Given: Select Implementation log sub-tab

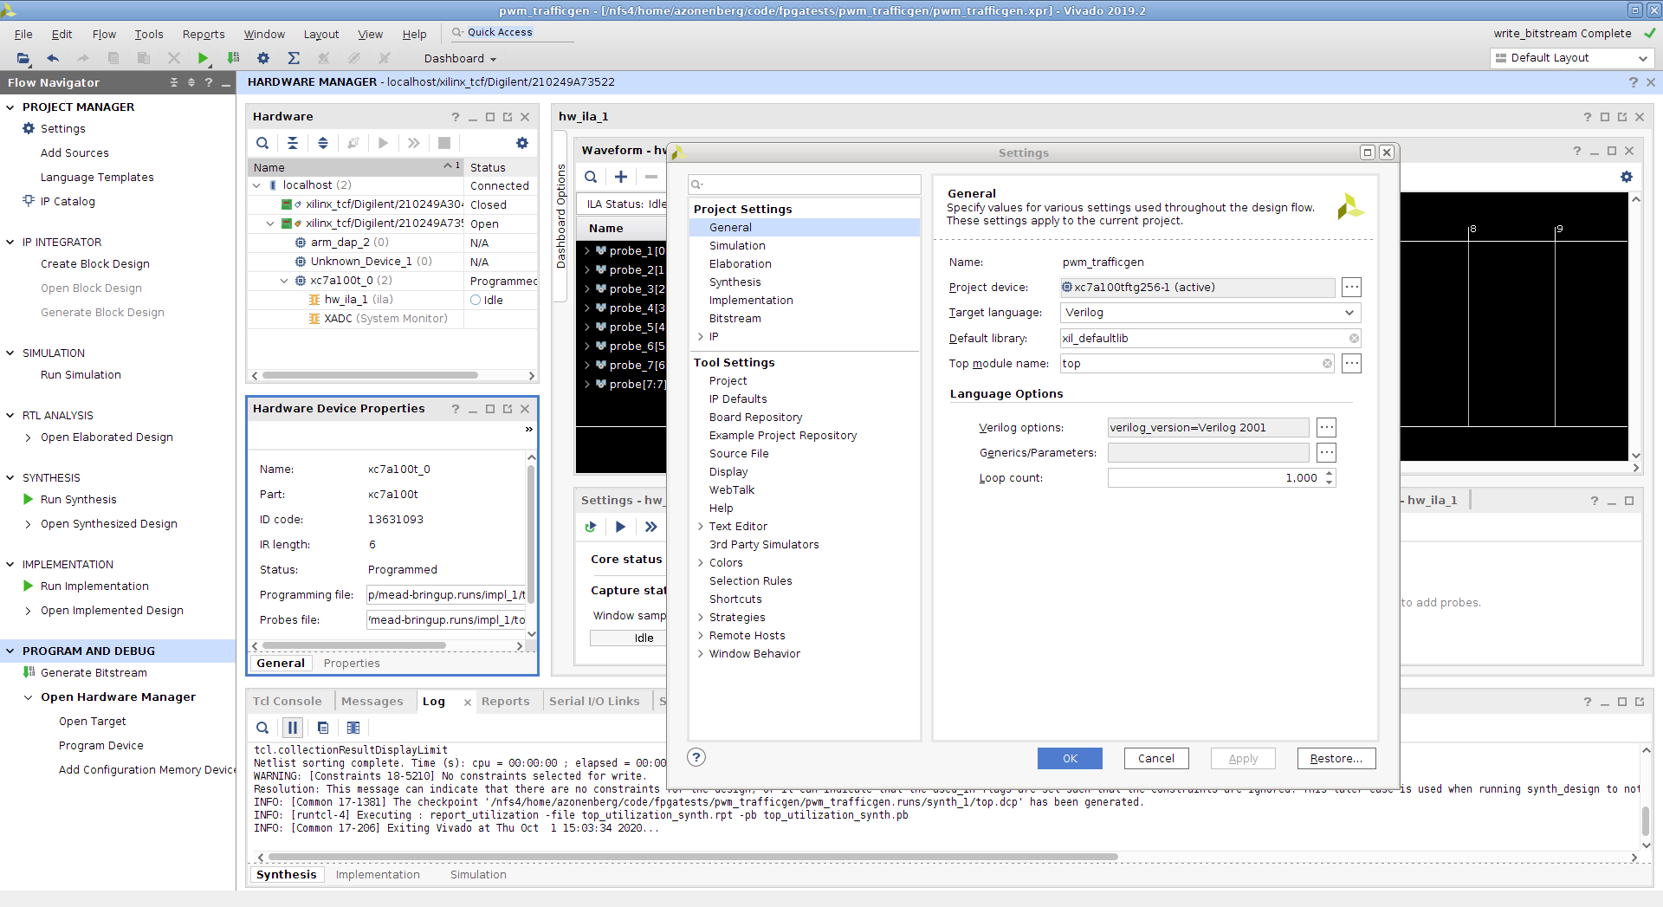Looking at the screenshot, I should tap(378, 875).
